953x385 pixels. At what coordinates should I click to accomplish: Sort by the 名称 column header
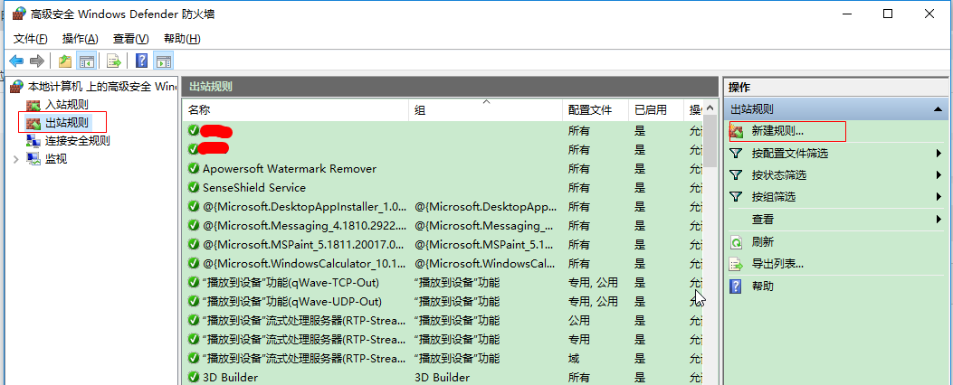click(x=295, y=110)
